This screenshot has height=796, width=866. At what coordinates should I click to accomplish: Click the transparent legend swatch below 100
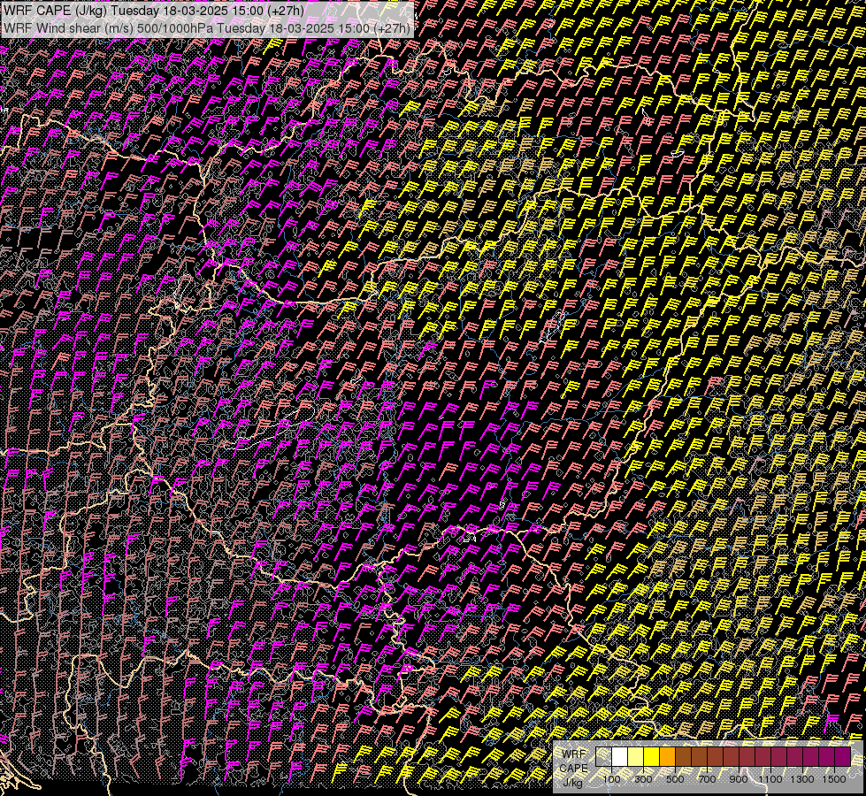click(603, 756)
